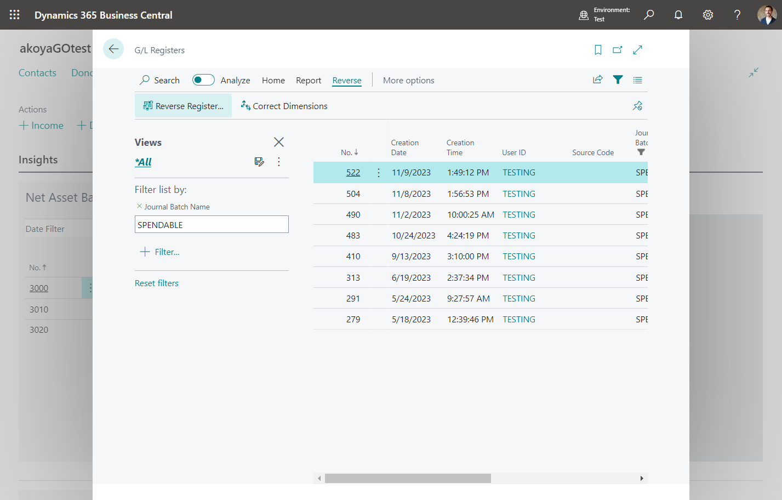The height and width of the screenshot is (500, 782).
Task: Toggle the Analyze mode switch
Action: click(x=203, y=80)
